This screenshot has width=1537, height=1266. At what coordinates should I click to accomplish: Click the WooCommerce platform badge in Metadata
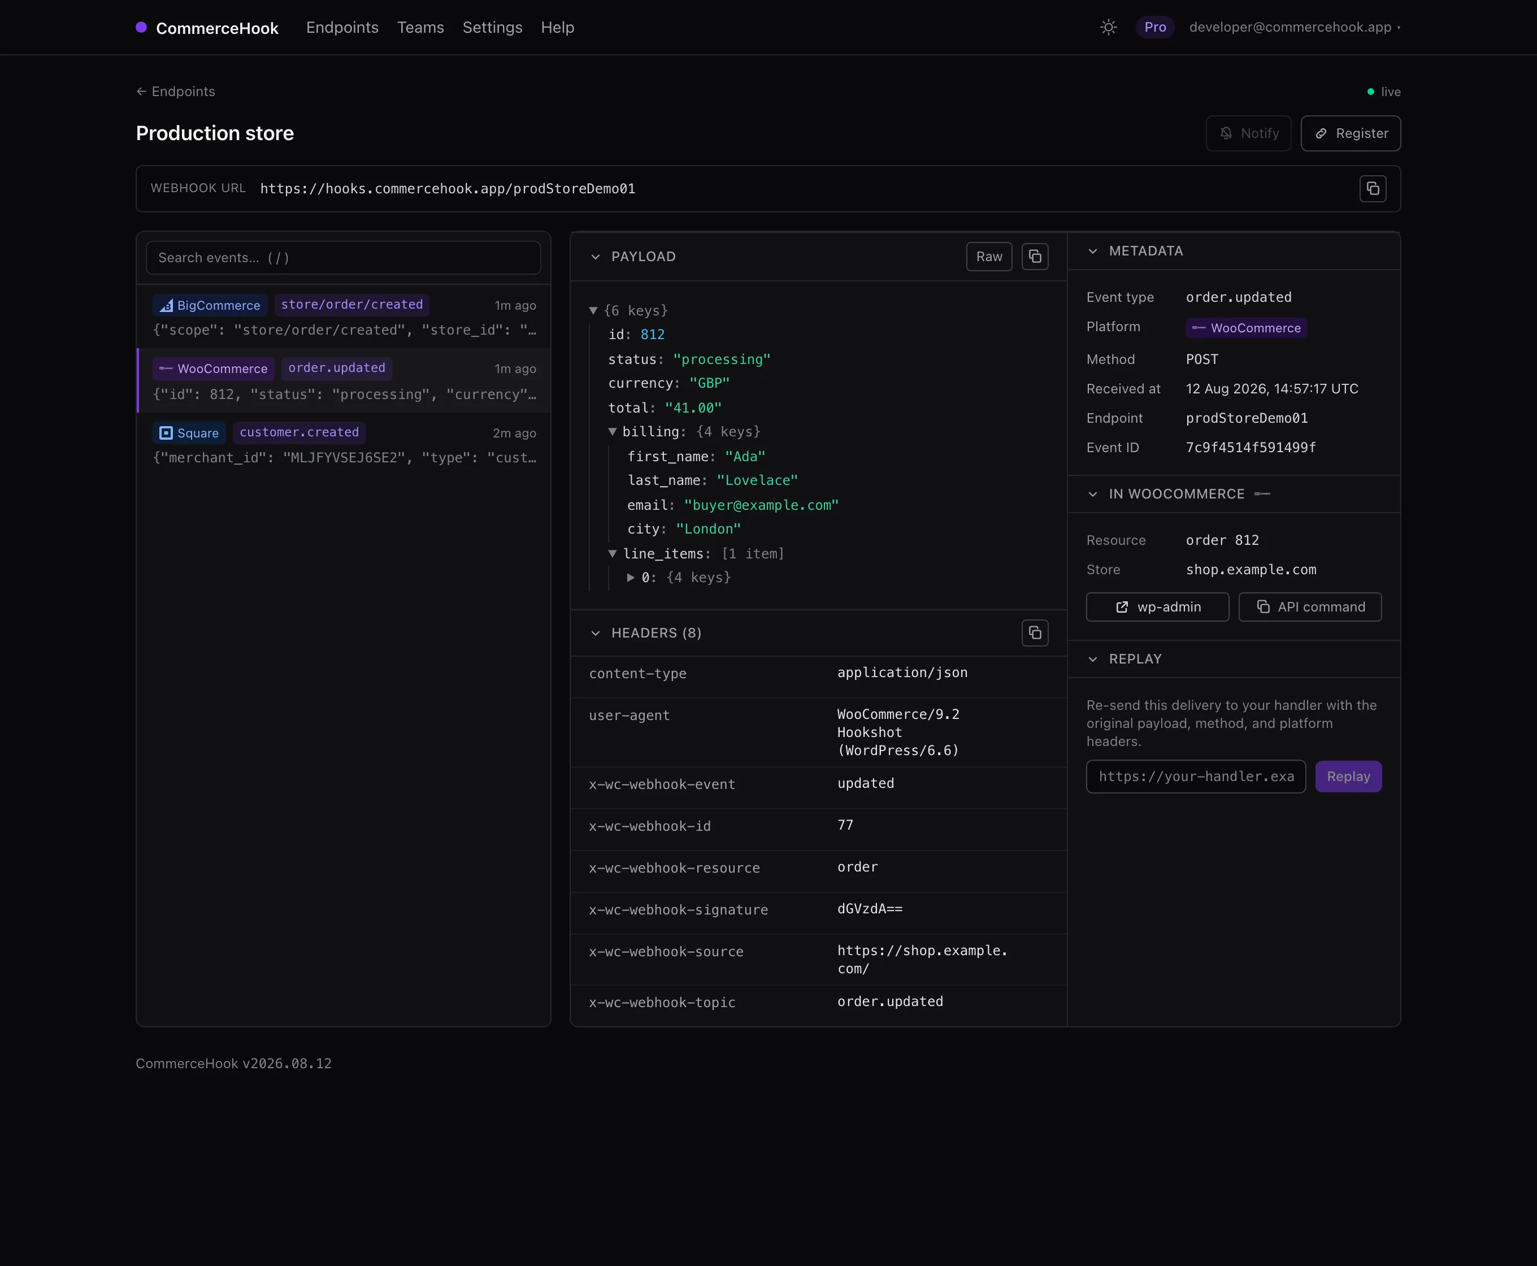point(1246,328)
